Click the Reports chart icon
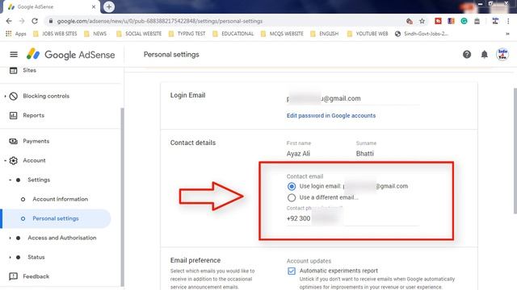Image resolution: width=517 pixels, height=290 pixels. pos(13,115)
